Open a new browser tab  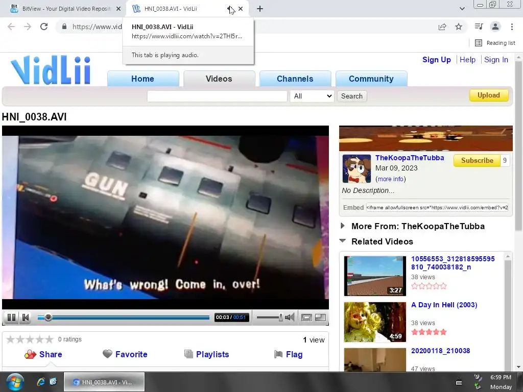point(260,9)
